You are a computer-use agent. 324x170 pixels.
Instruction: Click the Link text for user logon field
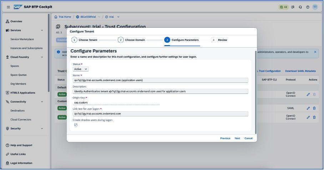point(160,113)
